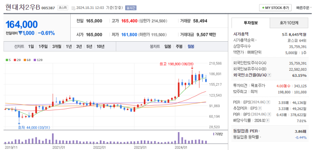Click the red 20 moving average legend

coord(17,60)
